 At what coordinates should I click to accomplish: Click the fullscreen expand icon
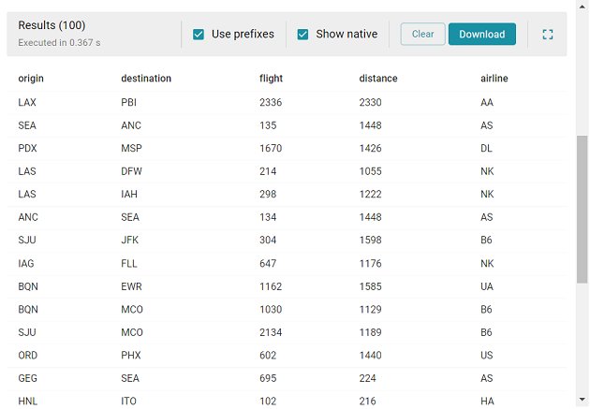548,35
